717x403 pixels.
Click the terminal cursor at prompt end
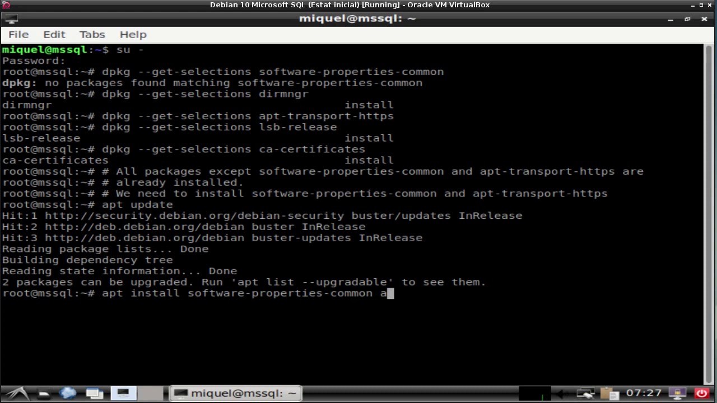390,293
